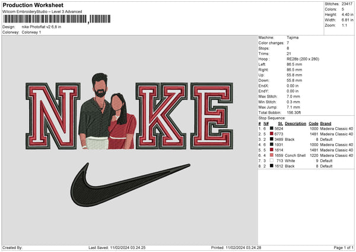Image resolution: width=356 pixels, height=252 pixels.
Task: Select design name nike Photoflat v2 6,8 in
Action: click(x=42, y=27)
